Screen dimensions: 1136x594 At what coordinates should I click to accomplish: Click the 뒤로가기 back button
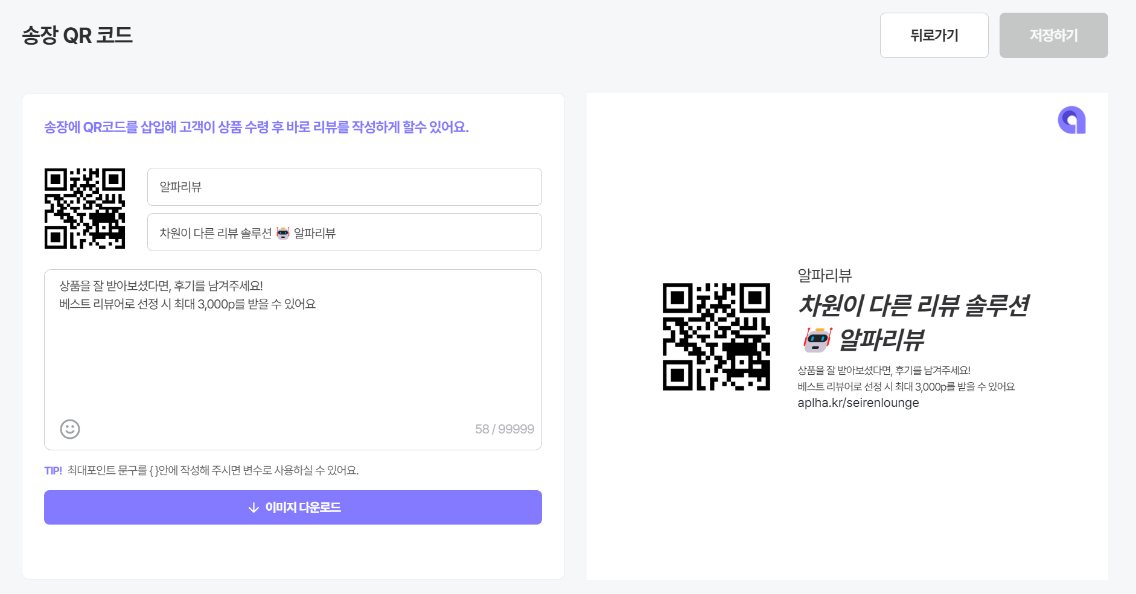(x=934, y=36)
